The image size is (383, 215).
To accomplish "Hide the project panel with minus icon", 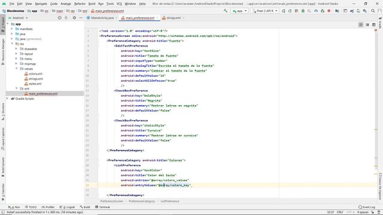I will click(x=81, y=18).
